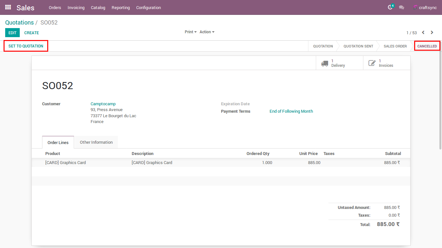This screenshot has height=248, width=442.
Task: Click the Set to Quotation button
Action: 26,46
